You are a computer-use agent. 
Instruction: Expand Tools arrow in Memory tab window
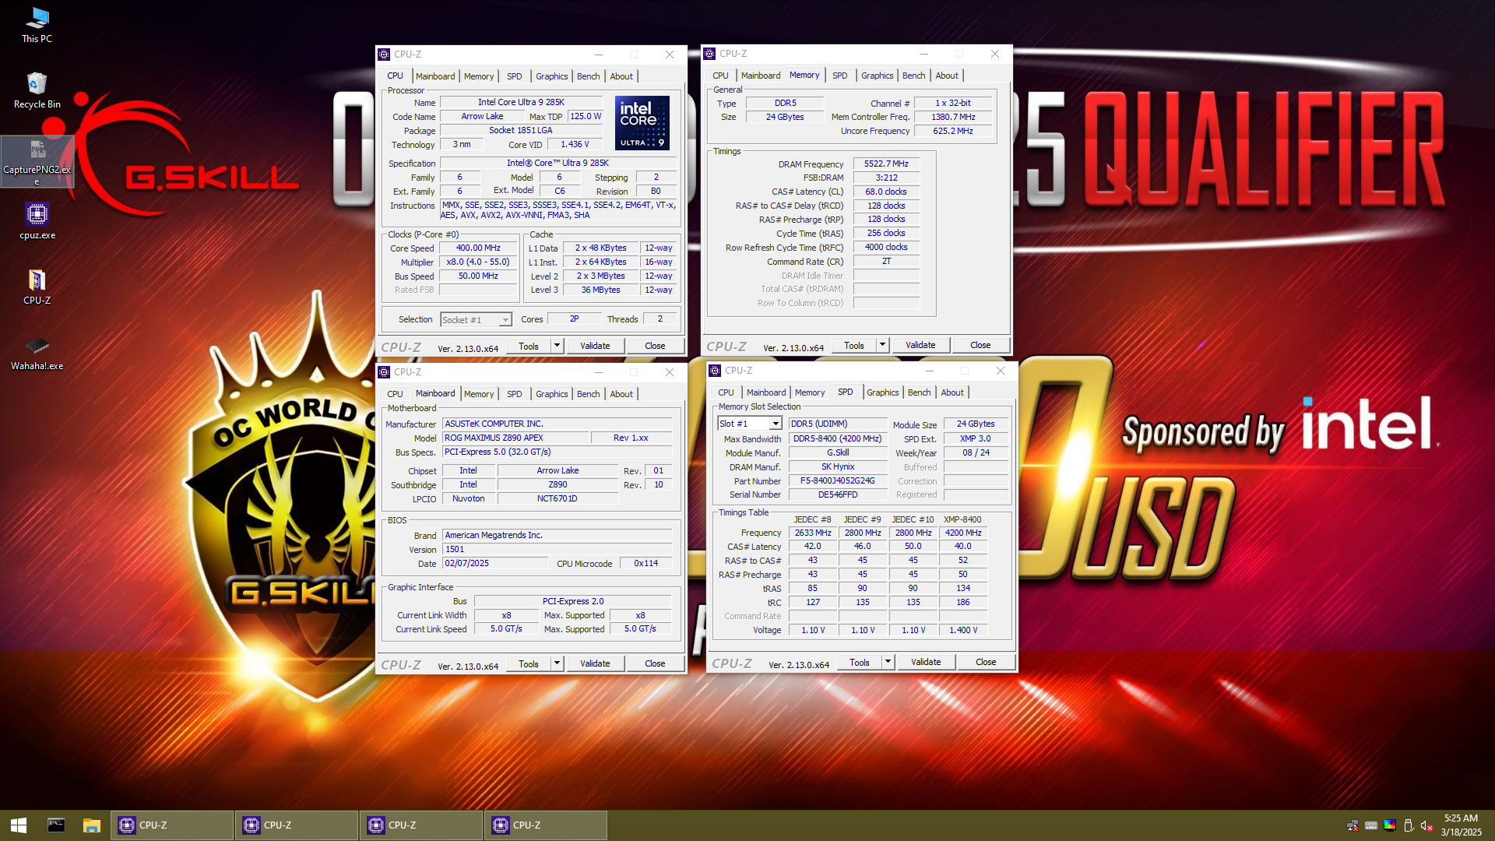(x=883, y=345)
